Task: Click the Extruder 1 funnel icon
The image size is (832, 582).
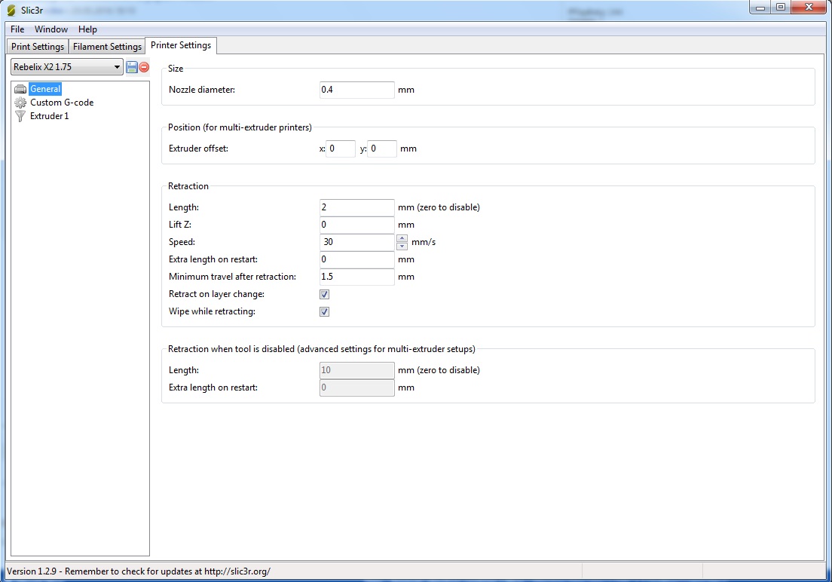Action: [20, 116]
